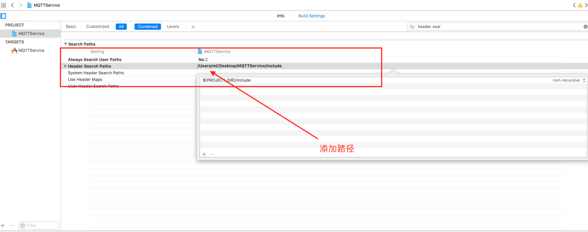588x232 pixels.
Task: Select the System Header Search Paths setting
Action: tap(96, 73)
